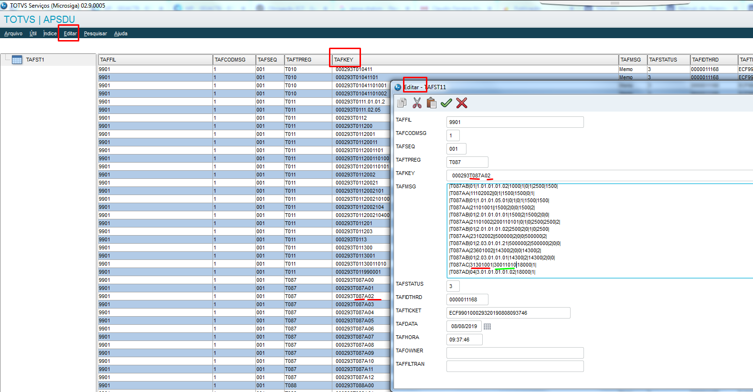Viewport: 753px width, 392px height.
Task: Select grid row with key 000293T087A12
Action: pos(244,377)
